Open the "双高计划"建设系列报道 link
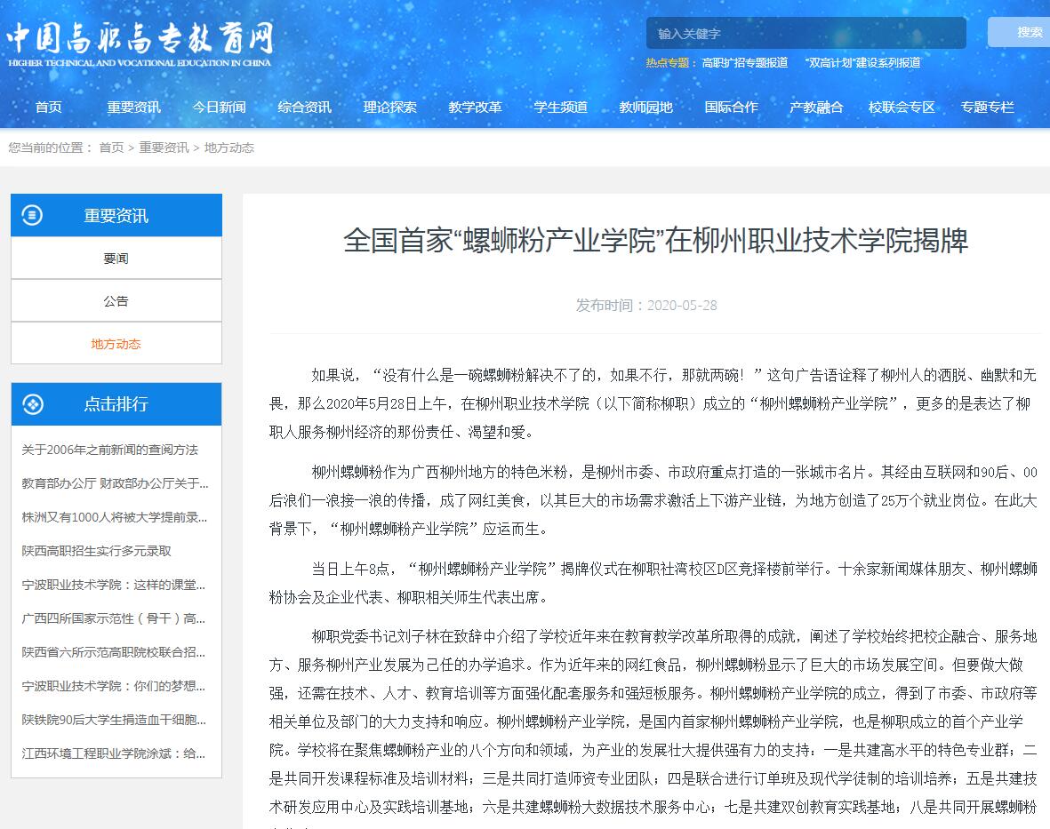 (x=862, y=63)
